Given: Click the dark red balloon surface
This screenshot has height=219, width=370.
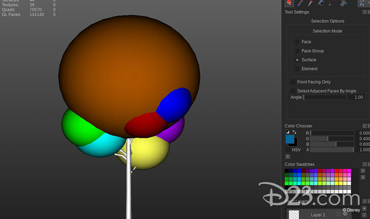Looking at the screenshot, I should pos(145,125).
